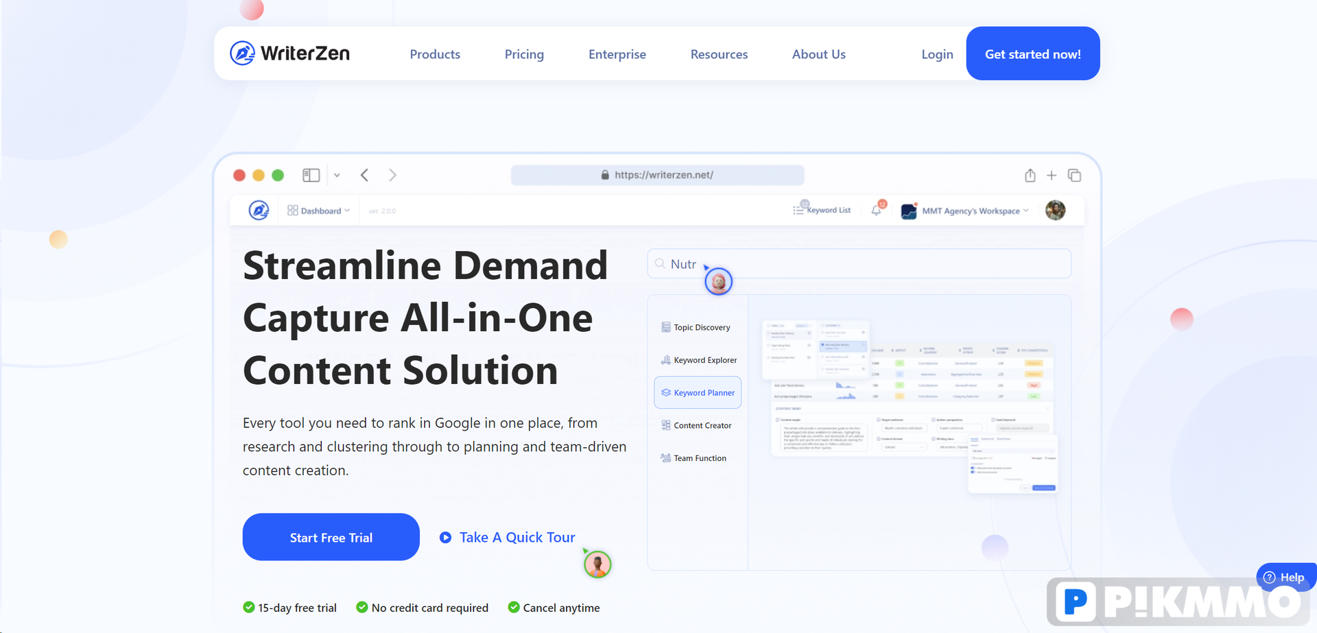The height and width of the screenshot is (633, 1317).
Task: Click the sidebar toggle icon in mock browser
Action: 311,175
